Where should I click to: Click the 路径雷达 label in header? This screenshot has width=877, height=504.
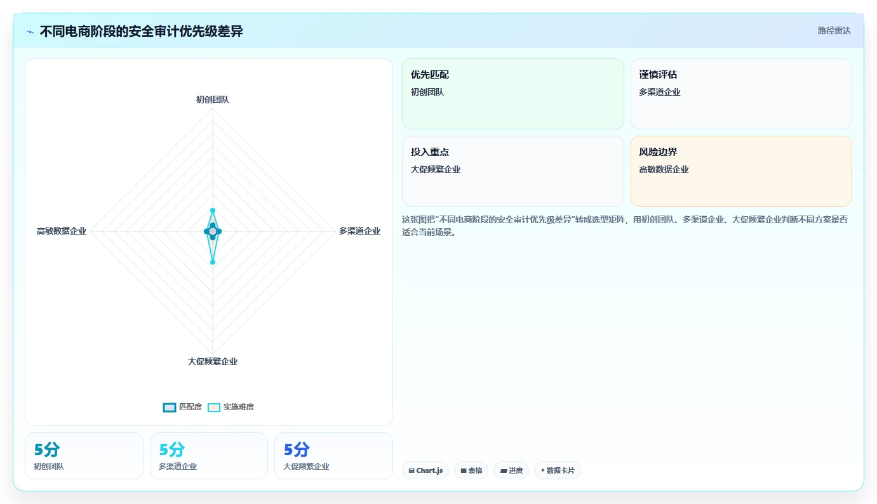click(834, 30)
